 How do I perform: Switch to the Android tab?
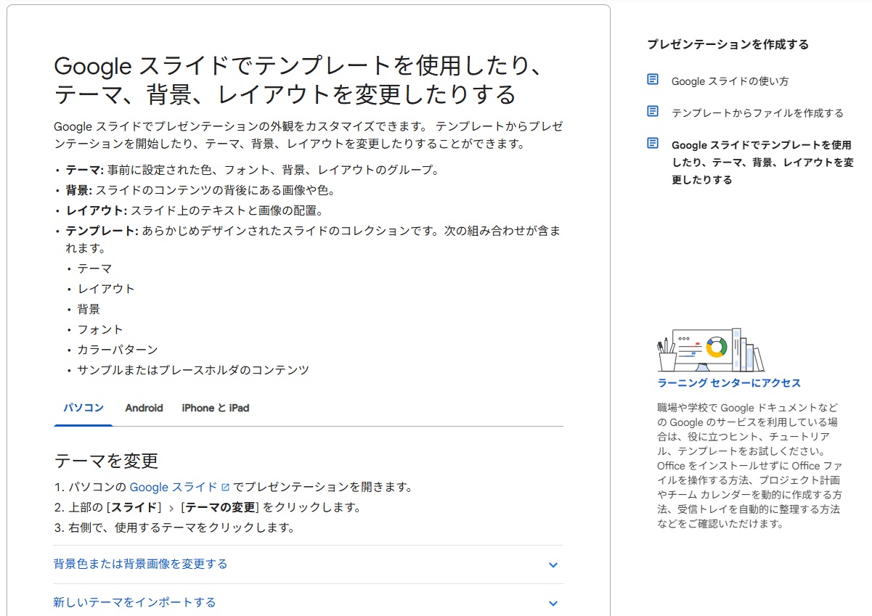click(144, 408)
